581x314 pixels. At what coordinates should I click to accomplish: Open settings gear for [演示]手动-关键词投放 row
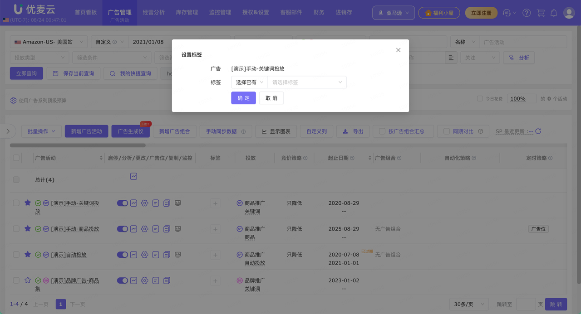(144, 203)
